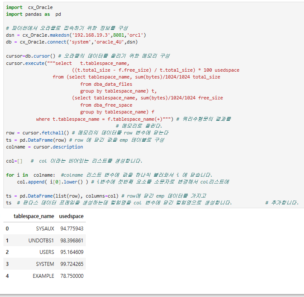The height and width of the screenshot is (297, 304).
Task: Click the 'import pandas as pd' line
Action: 33,15
